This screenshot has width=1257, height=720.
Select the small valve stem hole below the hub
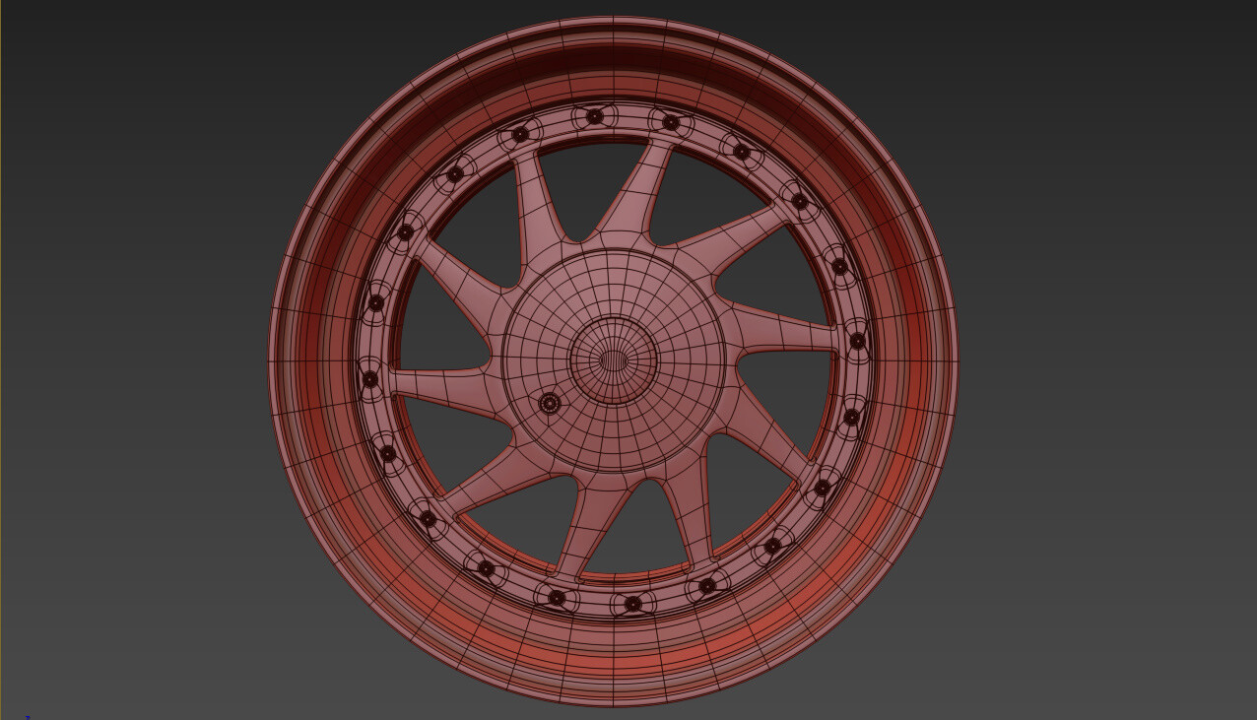tap(550, 402)
